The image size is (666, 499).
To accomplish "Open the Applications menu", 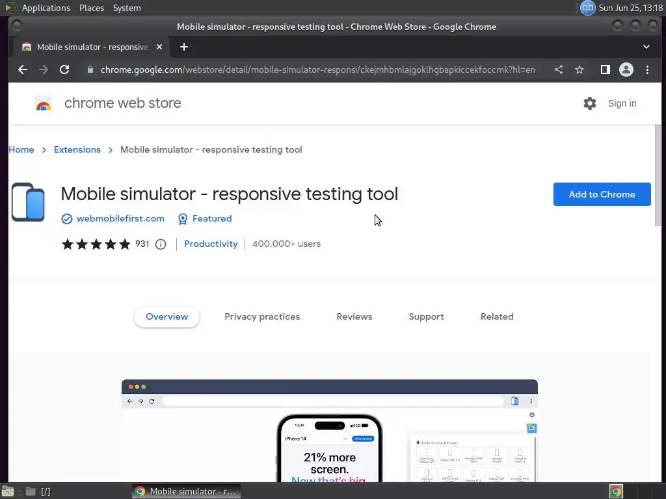I will coord(46,8).
